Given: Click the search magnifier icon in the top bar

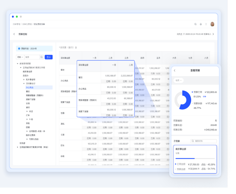Looking at the screenshot, I should pos(195,24).
